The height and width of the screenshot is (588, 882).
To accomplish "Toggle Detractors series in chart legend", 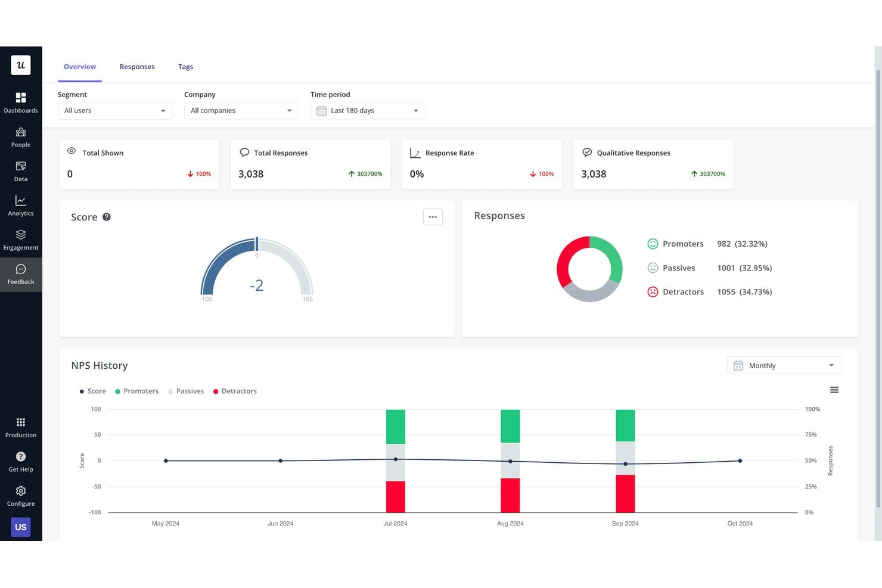I will 235,391.
